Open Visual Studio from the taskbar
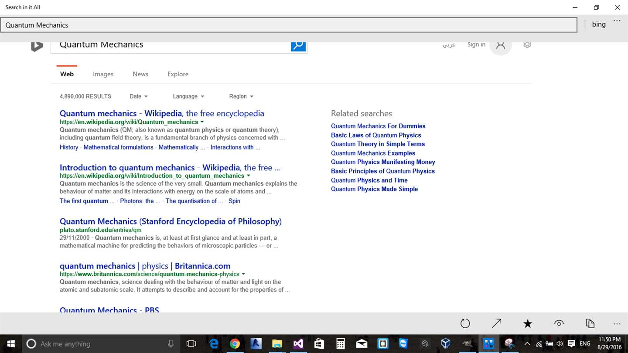 point(298,344)
